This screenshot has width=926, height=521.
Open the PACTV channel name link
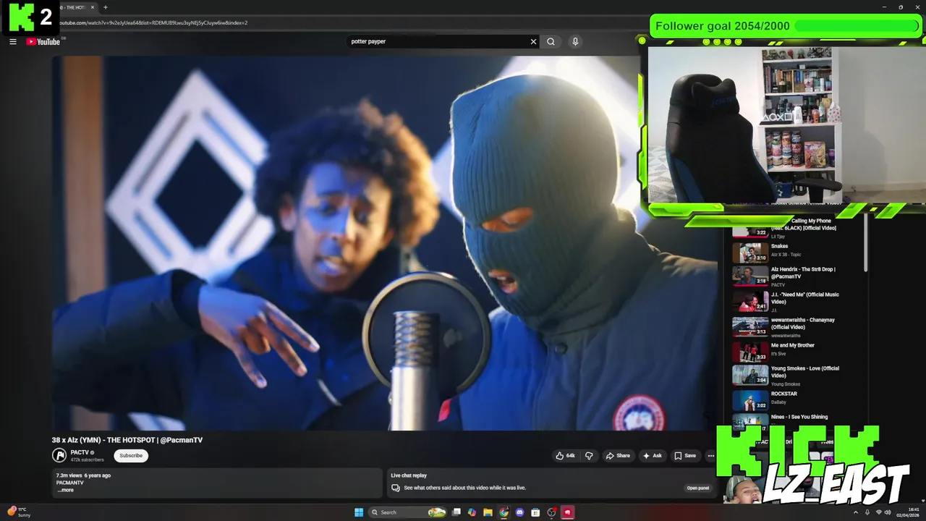[x=80, y=452]
